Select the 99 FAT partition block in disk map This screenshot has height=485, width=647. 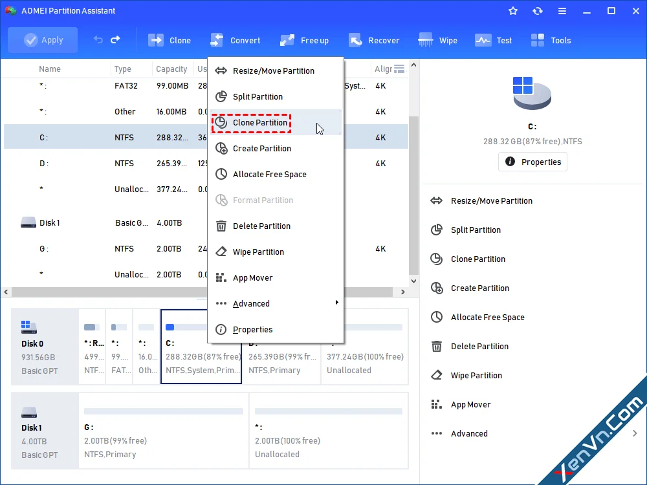pos(119,347)
